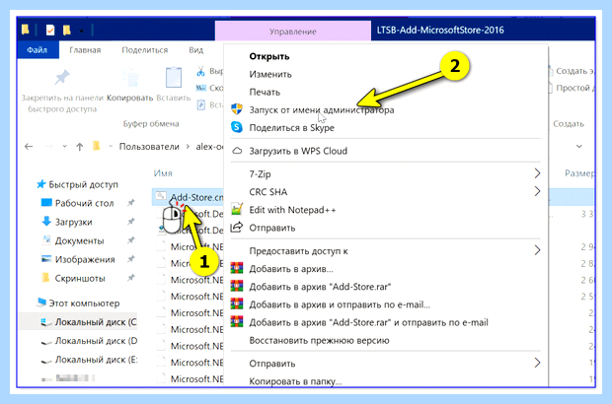Choose Восстановить прежнюю версию
The image size is (612, 404).
pos(319,341)
